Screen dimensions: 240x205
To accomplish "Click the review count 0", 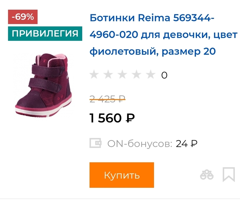I will [164, 75].
